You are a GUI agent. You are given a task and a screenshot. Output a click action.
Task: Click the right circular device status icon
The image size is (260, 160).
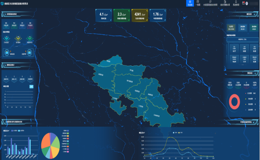pyautogui.click(x=29, y=53)
